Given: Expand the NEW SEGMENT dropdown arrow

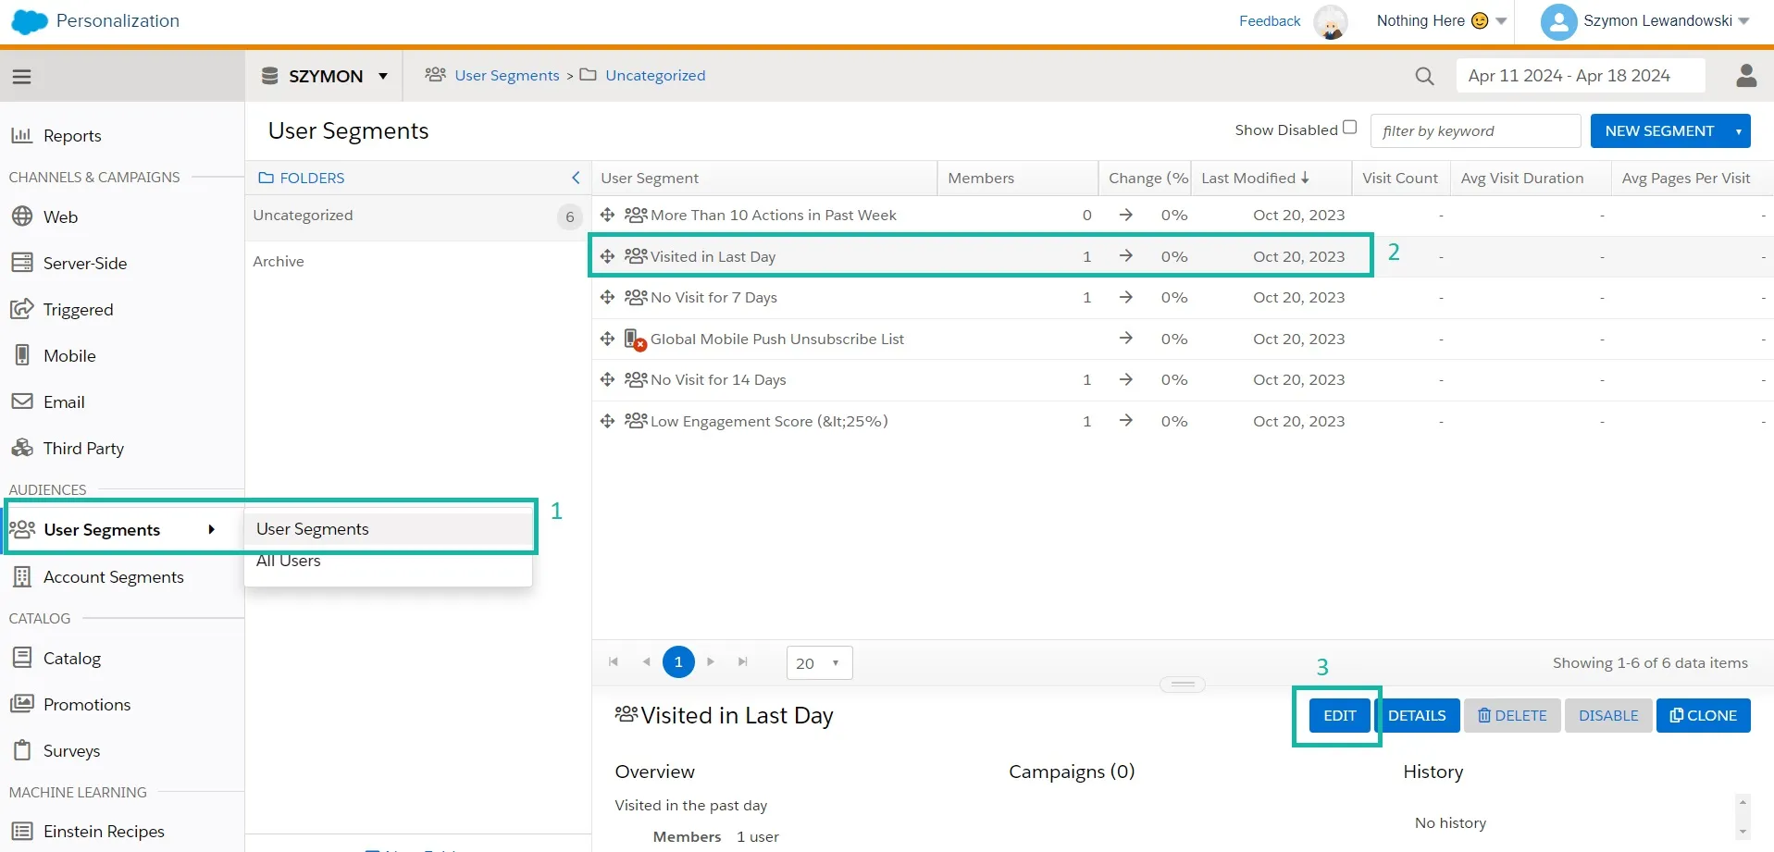Looking at the screenshot, I should click(1737, 130).
